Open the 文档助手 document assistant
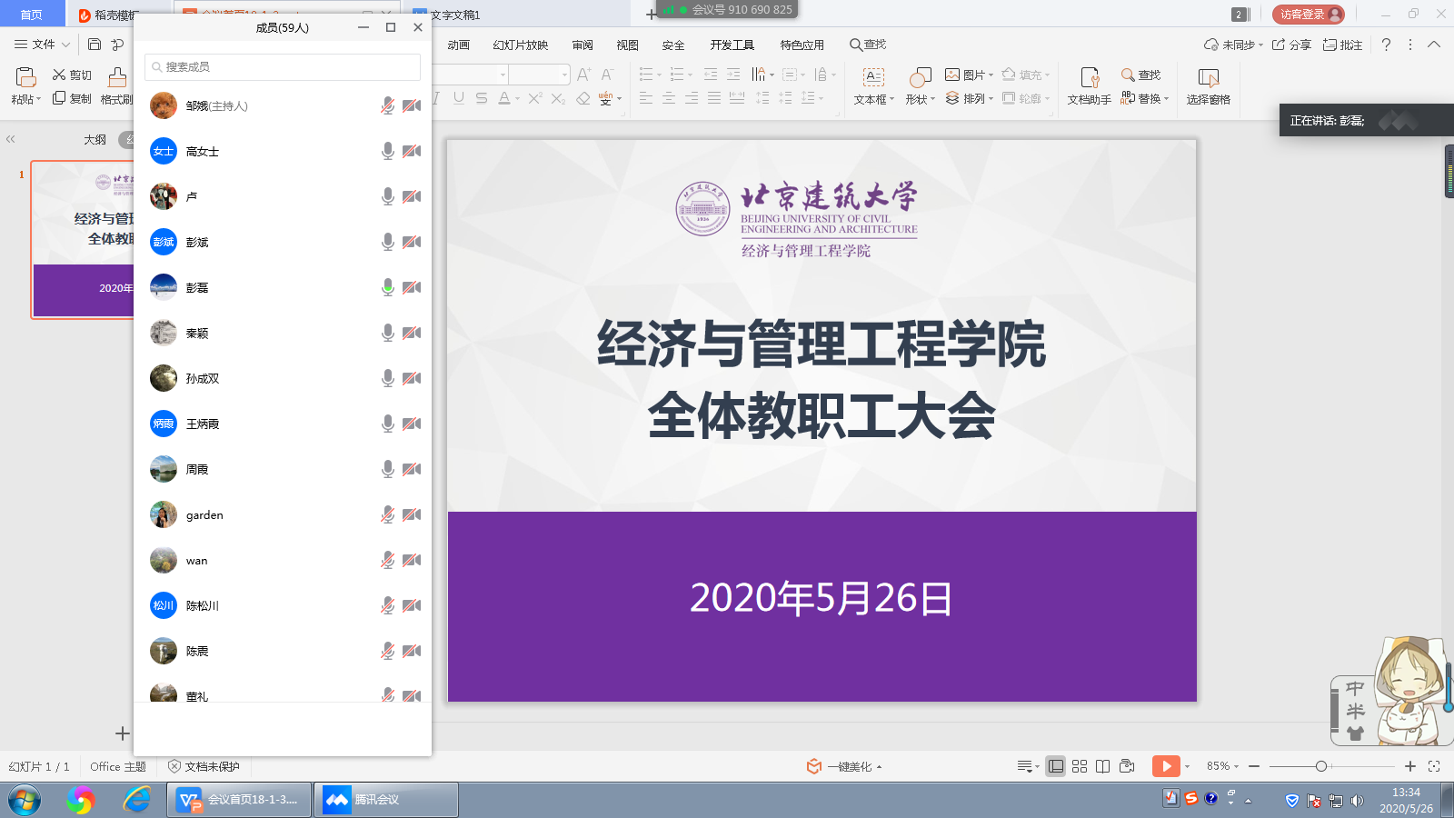The image size is (1454, 818). tap(1088, 86)
